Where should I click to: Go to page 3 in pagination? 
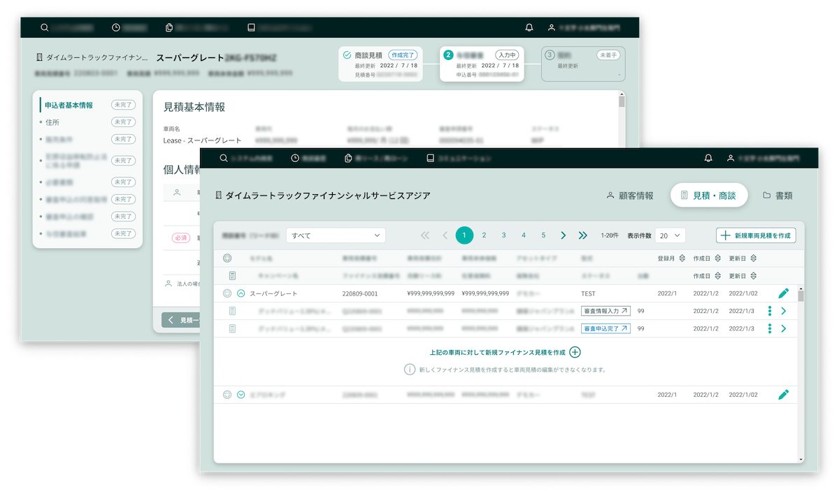pos(503,235)
